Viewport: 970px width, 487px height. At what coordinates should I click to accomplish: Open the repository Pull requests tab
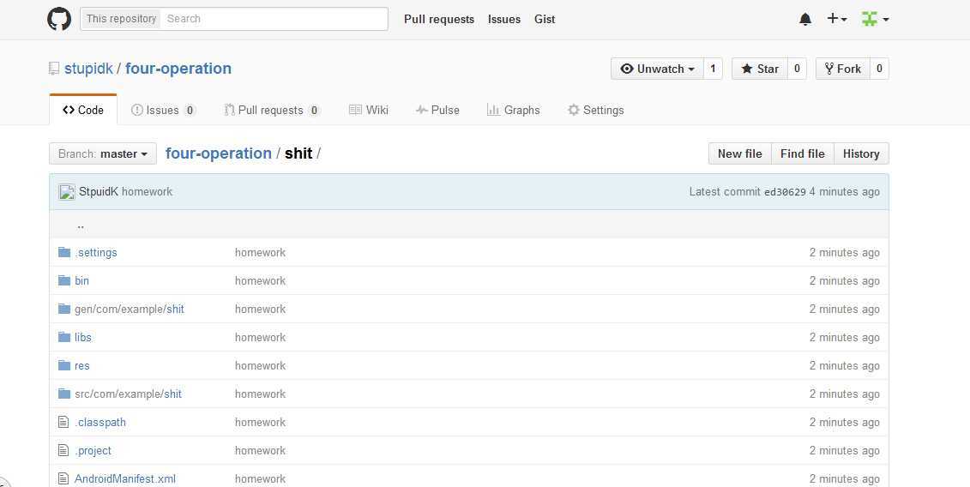tap(272, 110)
